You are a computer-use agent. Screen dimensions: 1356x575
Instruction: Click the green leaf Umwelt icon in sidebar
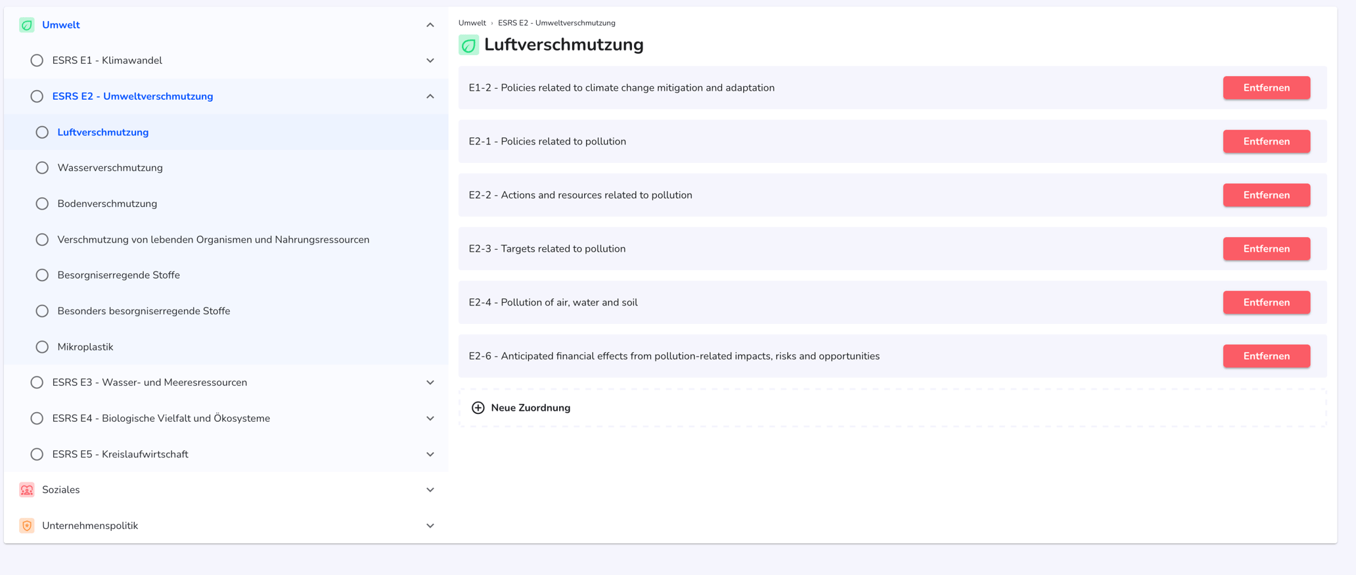(27, 25)
